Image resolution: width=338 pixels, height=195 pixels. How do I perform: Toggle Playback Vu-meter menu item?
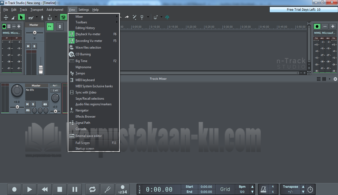coord(94,34)
